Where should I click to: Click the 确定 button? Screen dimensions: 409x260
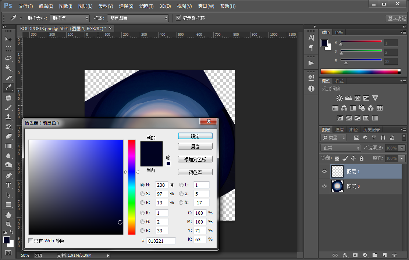tap(195, 136)
